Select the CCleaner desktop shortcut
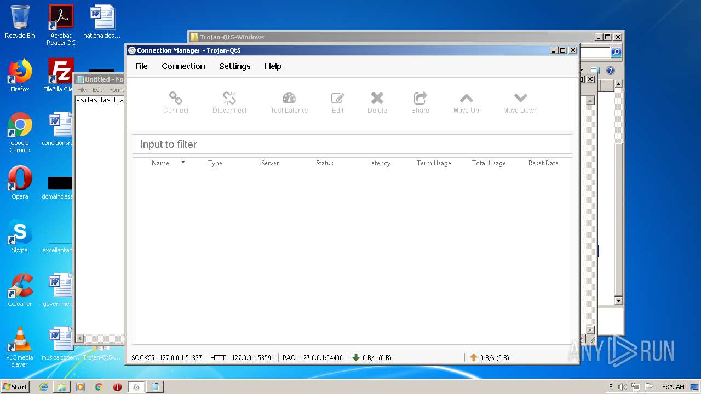Viewport: 701px width, 394px height. coord(20,290)
